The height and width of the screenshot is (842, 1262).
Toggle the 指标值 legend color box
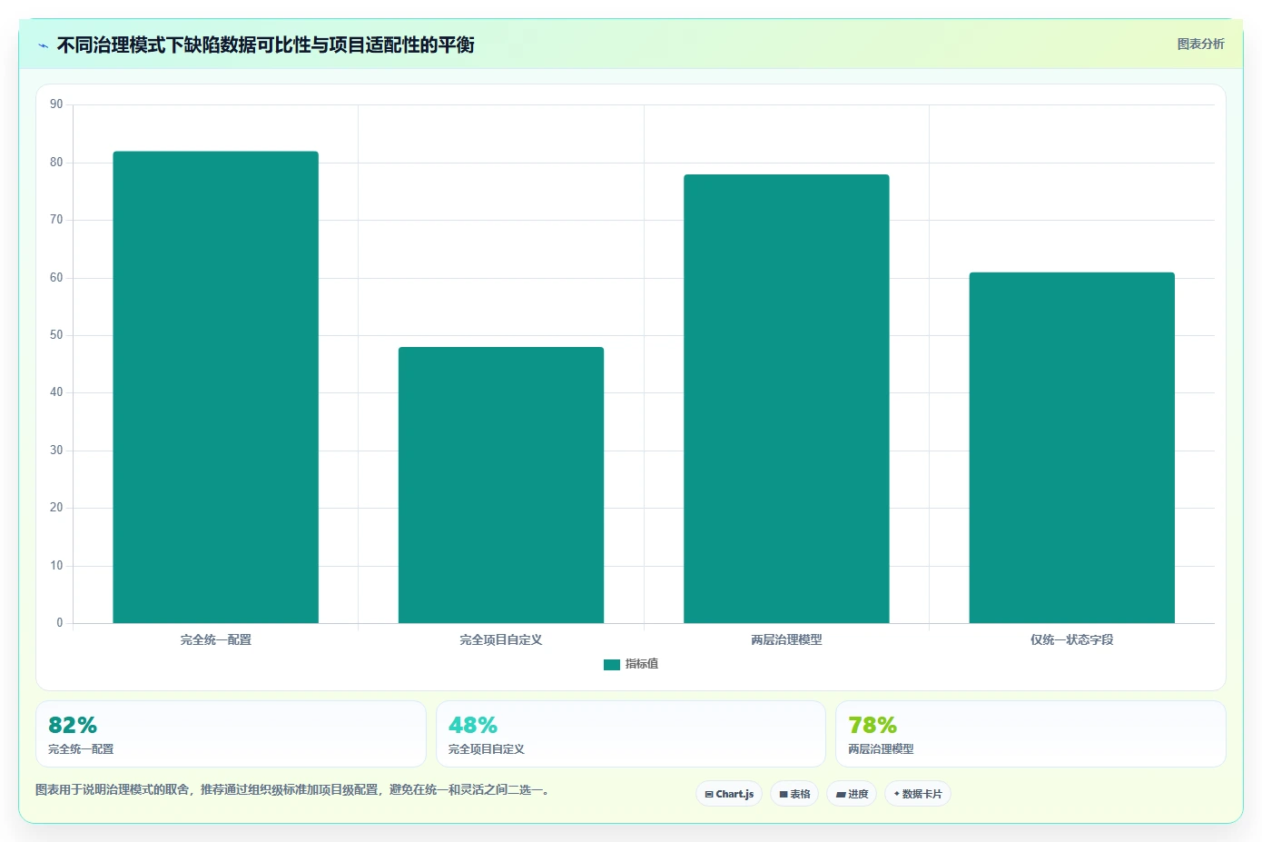tap(611, 664)
